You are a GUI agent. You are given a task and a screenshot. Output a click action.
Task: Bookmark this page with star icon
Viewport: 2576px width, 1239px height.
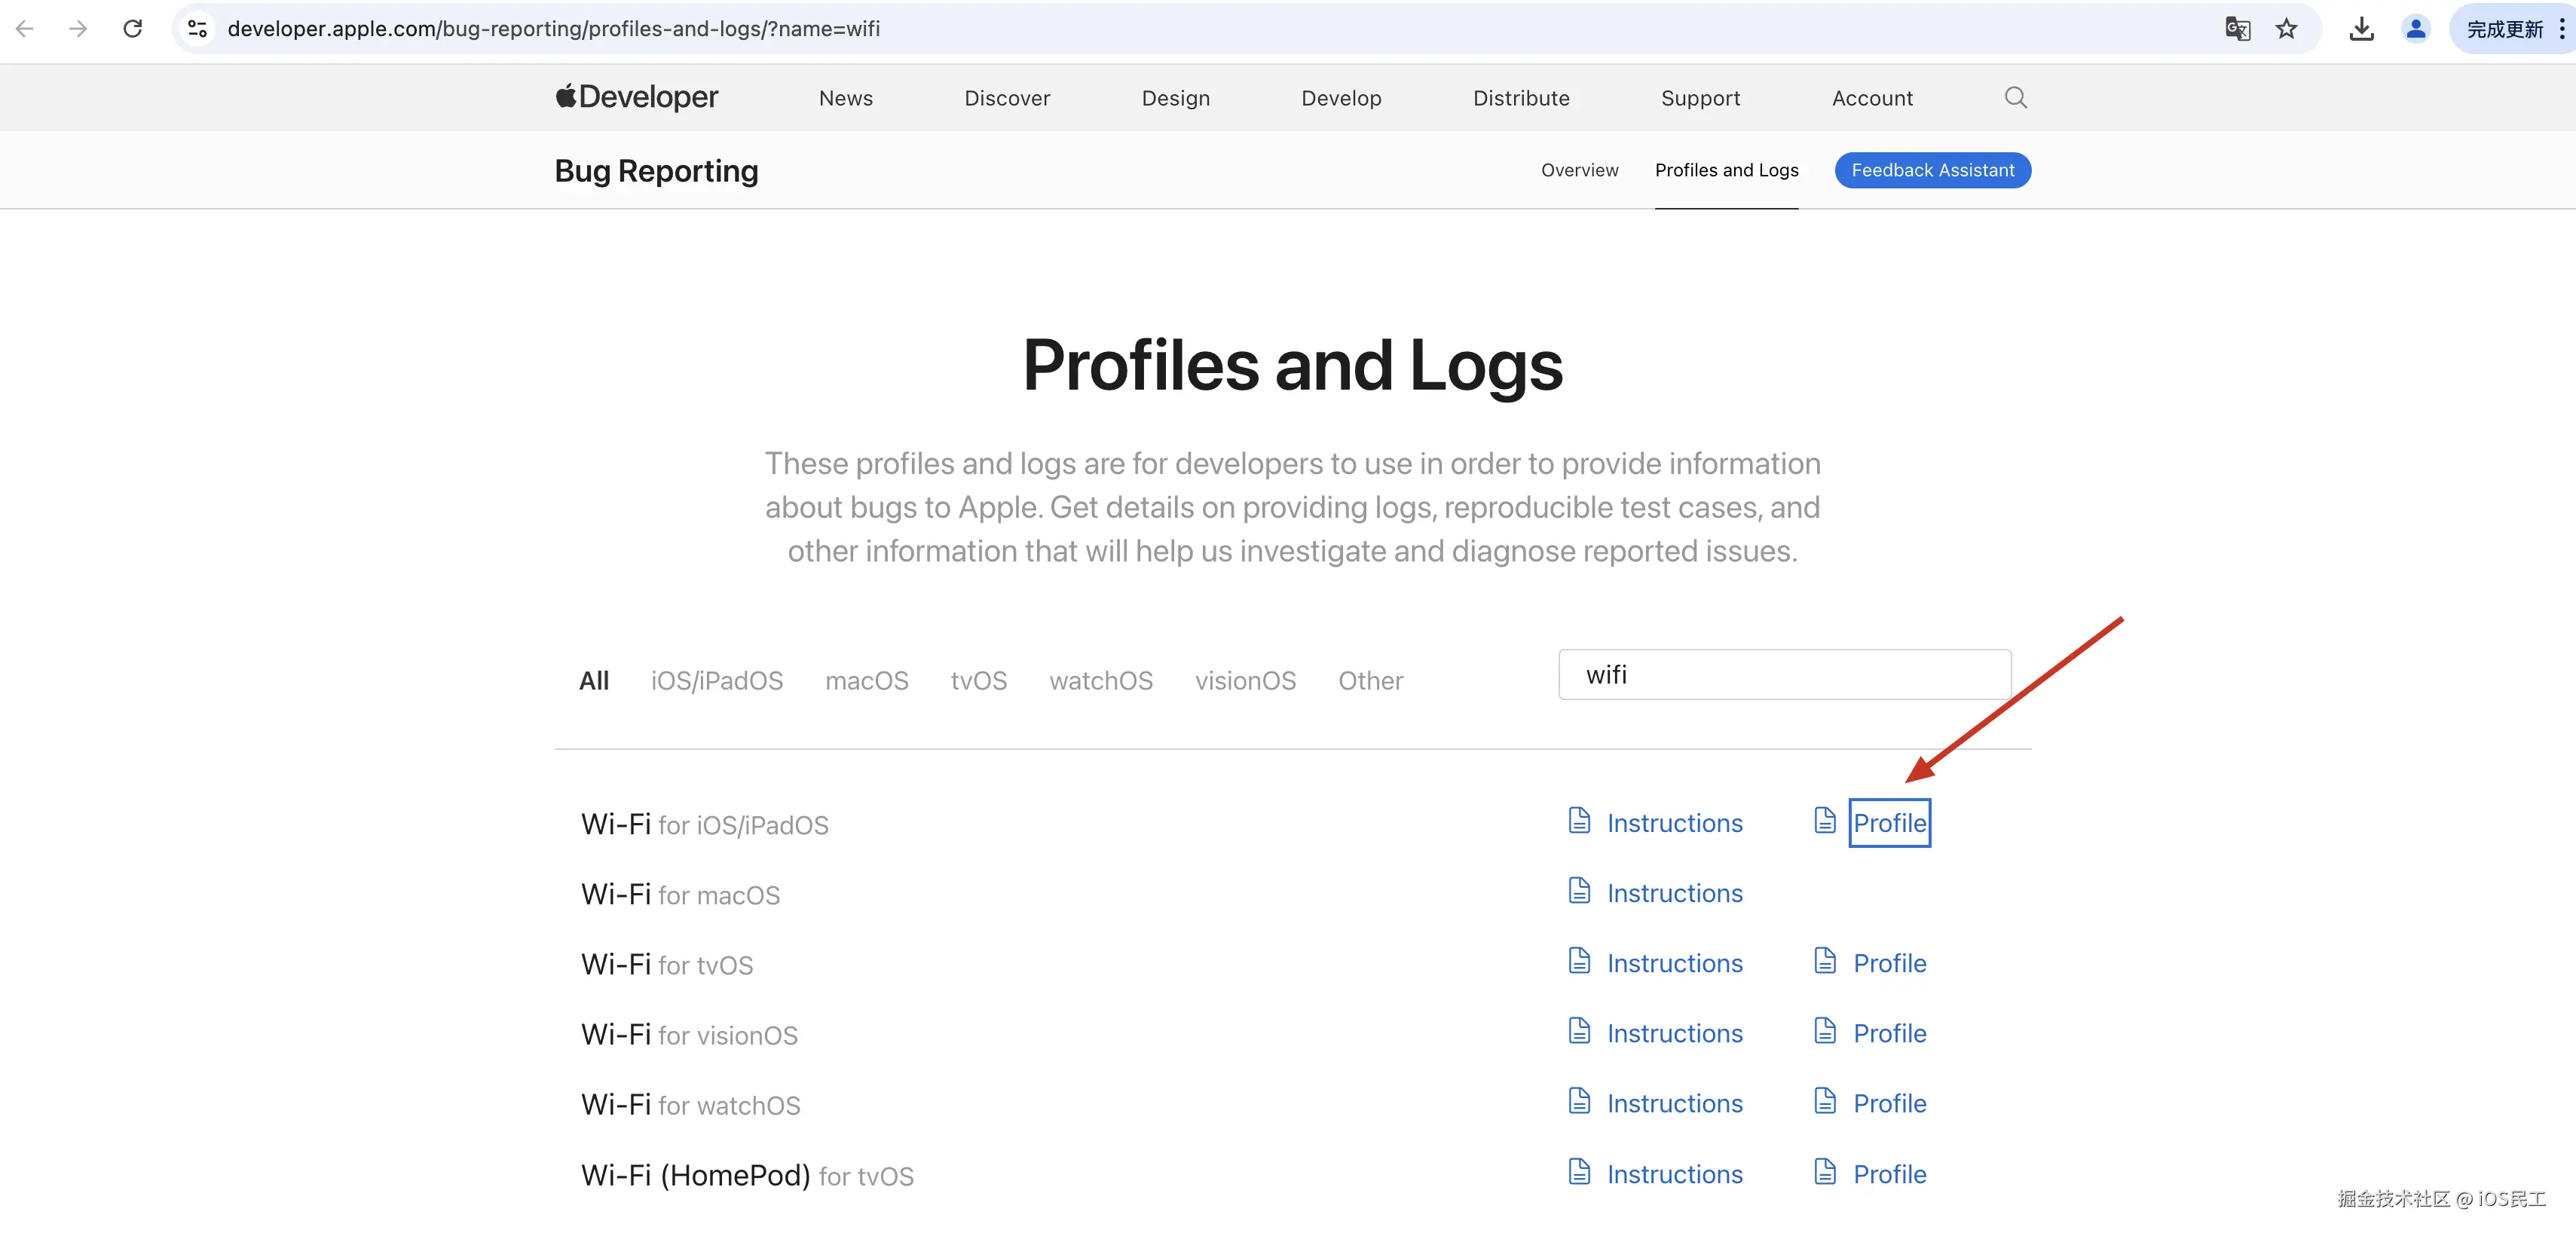point(2286,28)
